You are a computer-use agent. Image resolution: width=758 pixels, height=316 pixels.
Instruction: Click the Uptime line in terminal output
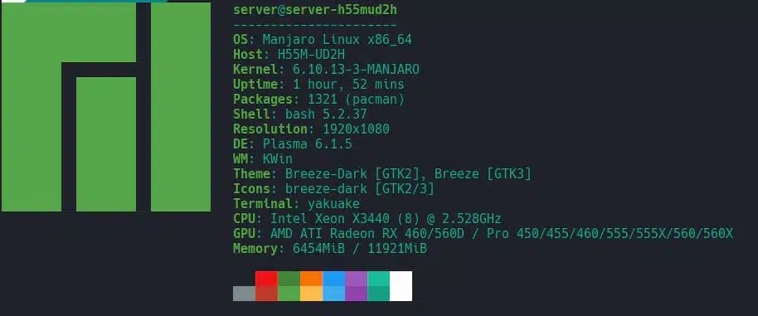(x=318, y=85)
